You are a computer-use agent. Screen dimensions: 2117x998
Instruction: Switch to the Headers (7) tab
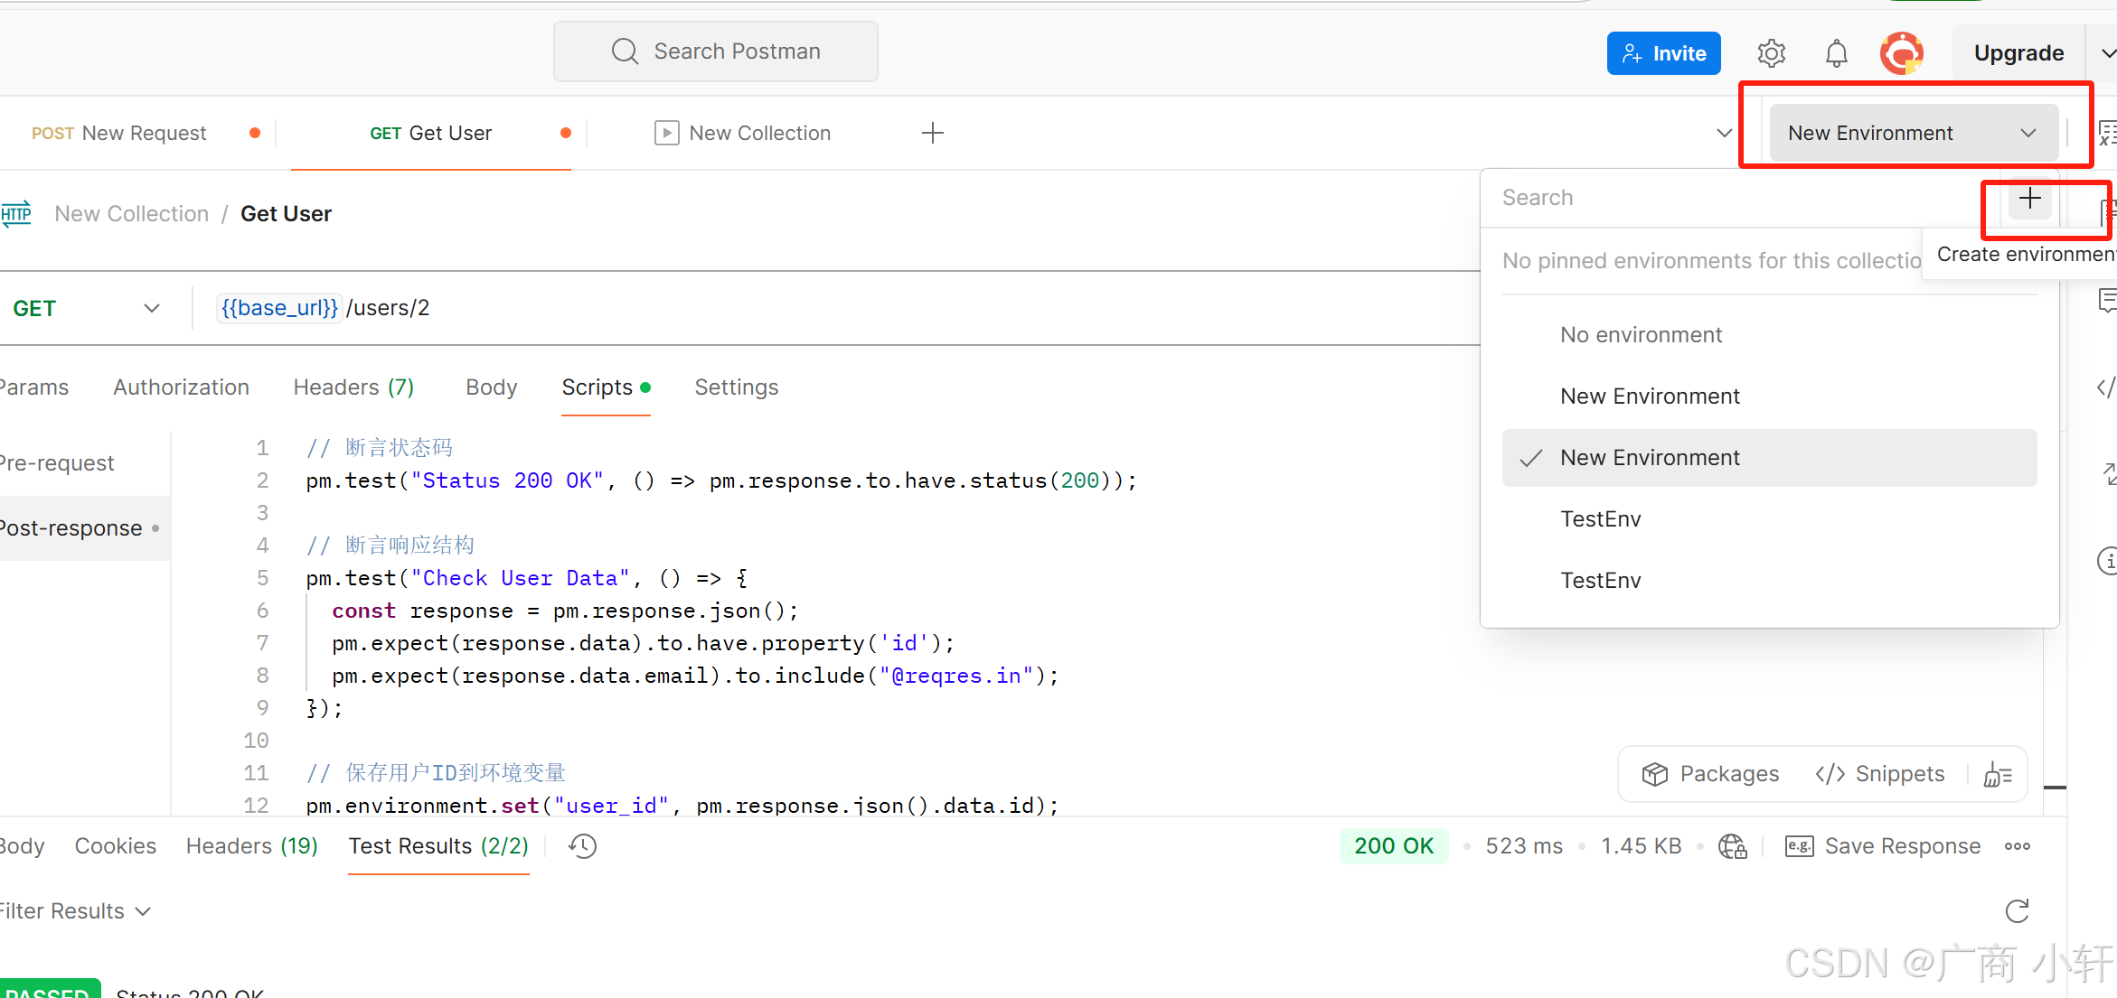[353, 387]
